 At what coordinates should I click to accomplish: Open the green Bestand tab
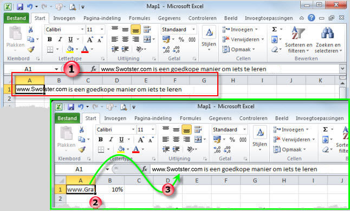[16, 18]
